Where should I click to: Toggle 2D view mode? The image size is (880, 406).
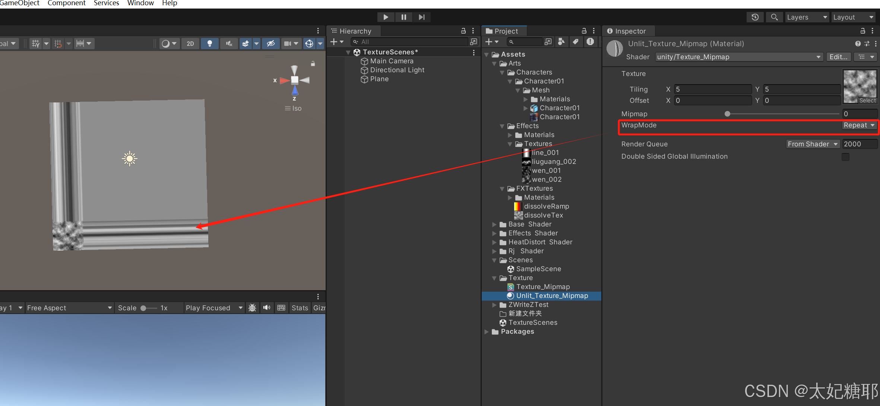pos(190,44)
